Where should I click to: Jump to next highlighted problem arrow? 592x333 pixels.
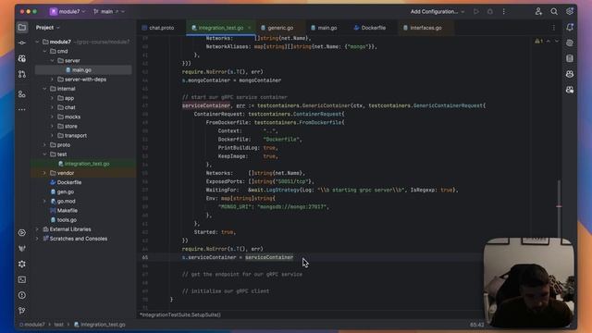[557, 41]
